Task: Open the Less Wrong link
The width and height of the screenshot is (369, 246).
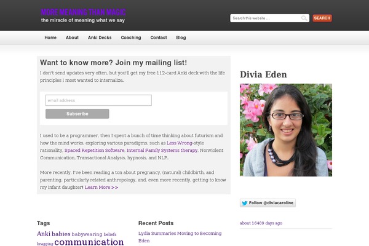Action: tap(180, 143)
